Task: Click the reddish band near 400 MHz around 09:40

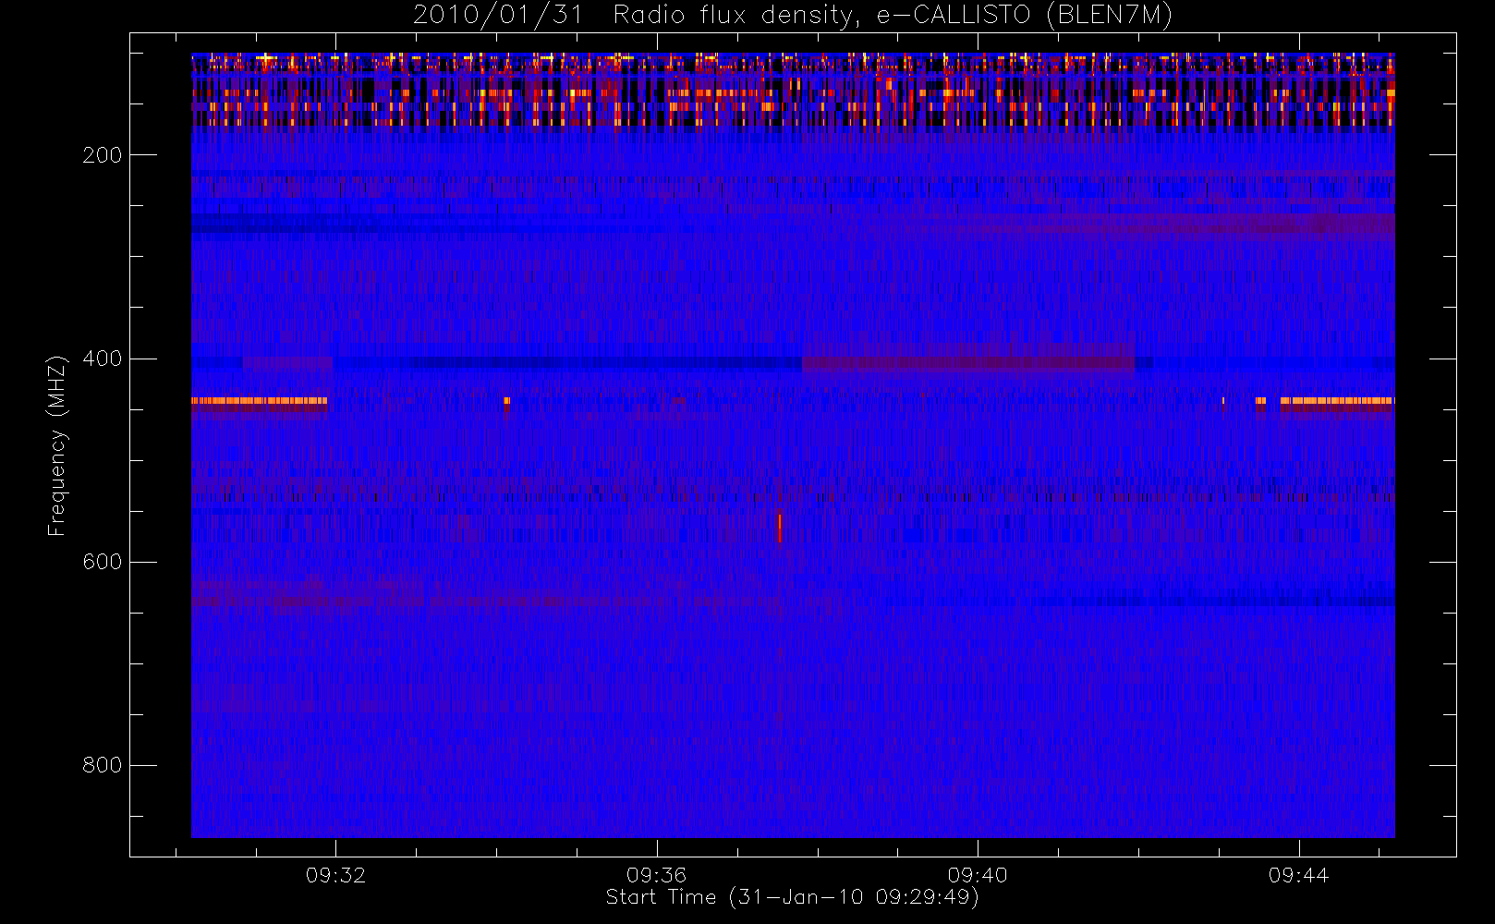Action: point(967,362)
